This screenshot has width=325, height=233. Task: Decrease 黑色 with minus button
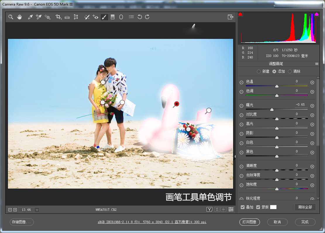coord(241,152)
